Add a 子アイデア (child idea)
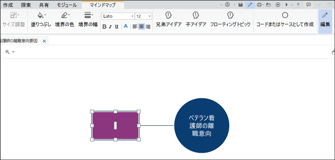 click(196, 16)
